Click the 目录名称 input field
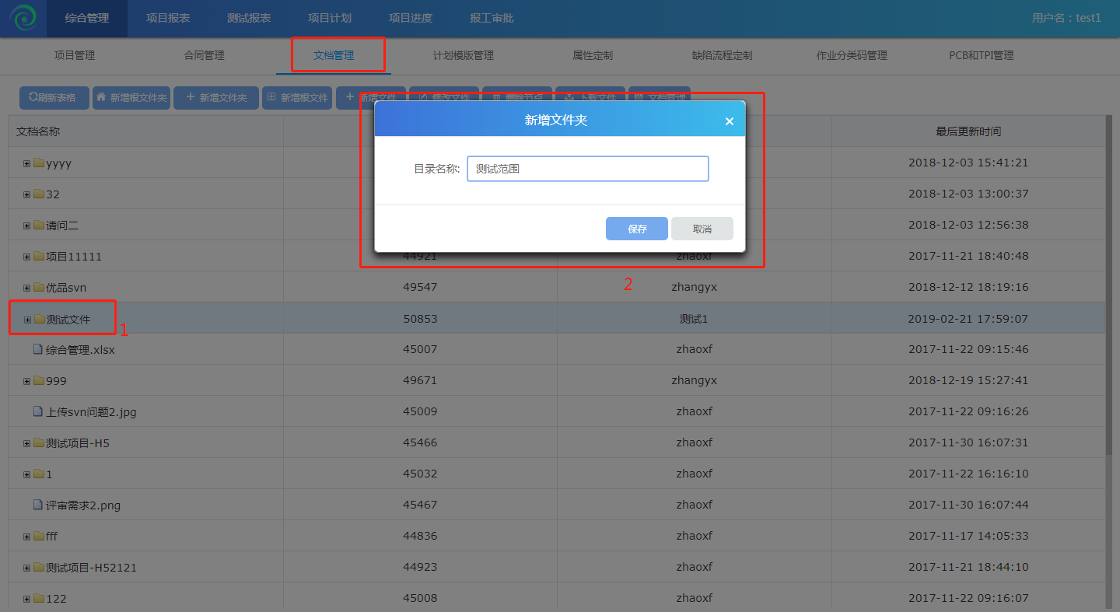The image size is (1120, 612). point(587,169)
